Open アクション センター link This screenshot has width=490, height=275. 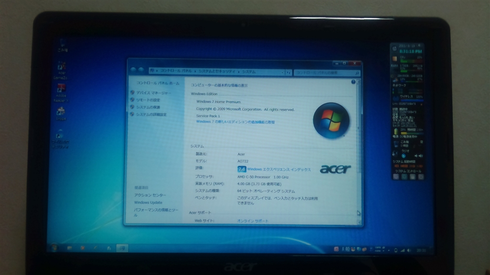pos(150,195)
